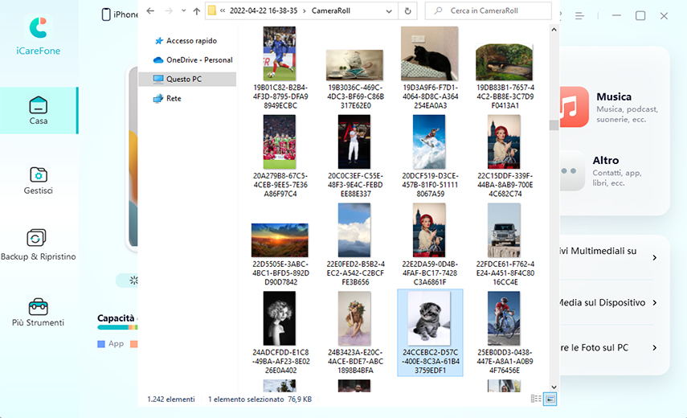Viewport: 687px width, 418px height.
Task: Open the Casa home section icon
Action: coord(38,105)
